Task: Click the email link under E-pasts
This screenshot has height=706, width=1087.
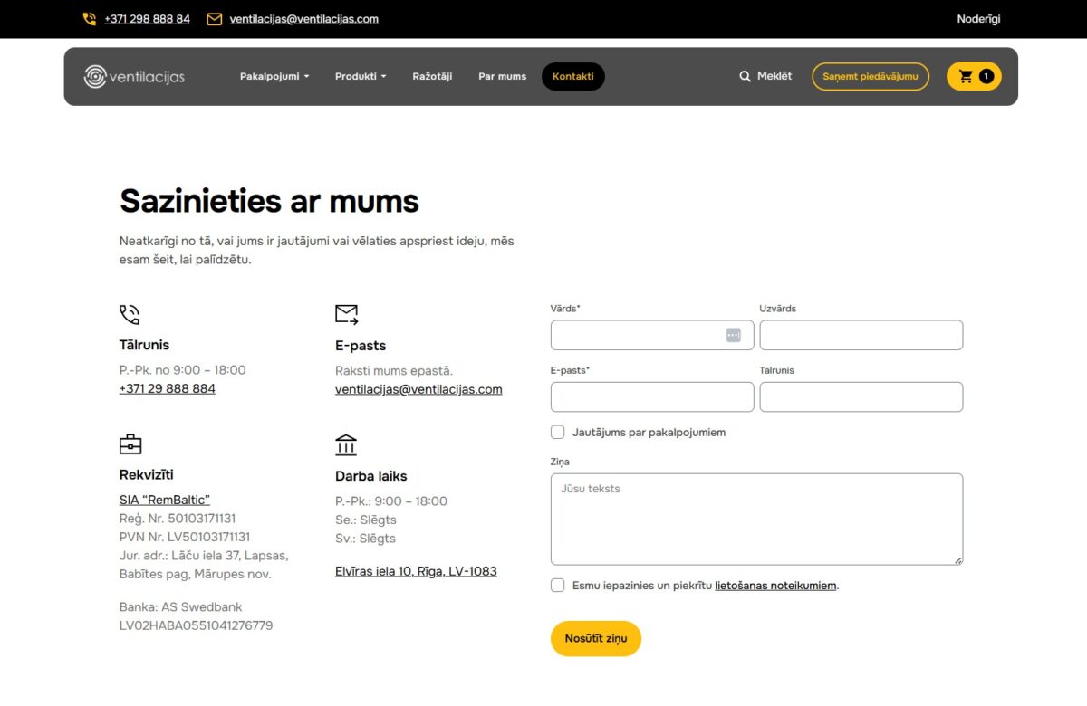Action: click(418, 390)
